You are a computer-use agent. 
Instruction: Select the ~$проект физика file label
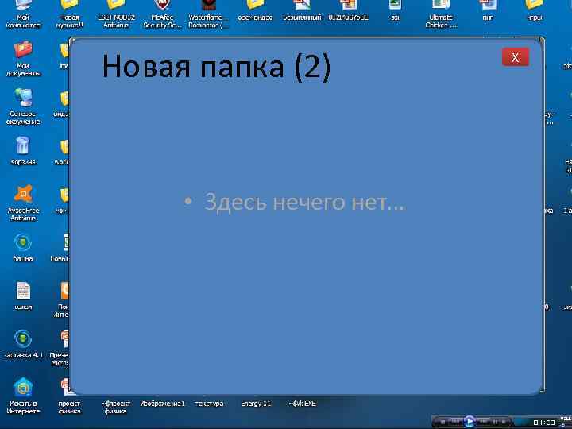pyautogui.click(x=116, y=407)
